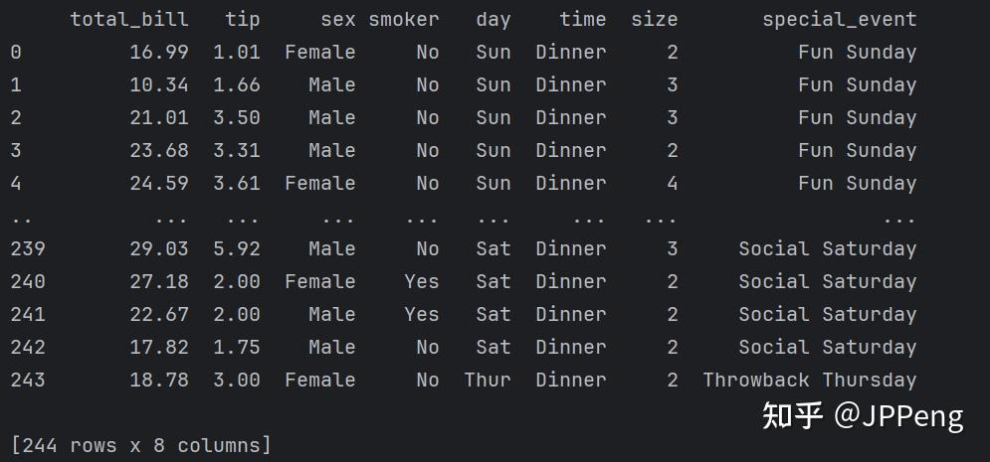Click the Yes smoker value in row 240

(x=422, y=282)
